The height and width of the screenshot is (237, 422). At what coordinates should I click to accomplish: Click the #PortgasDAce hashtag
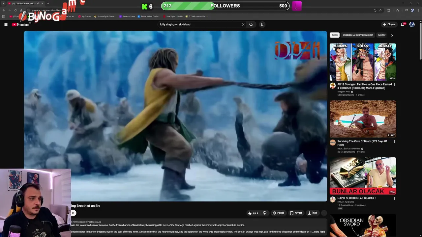click(x=94, y=222)
